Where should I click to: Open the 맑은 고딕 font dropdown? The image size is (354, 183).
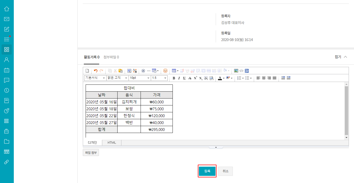coord(117,78)
